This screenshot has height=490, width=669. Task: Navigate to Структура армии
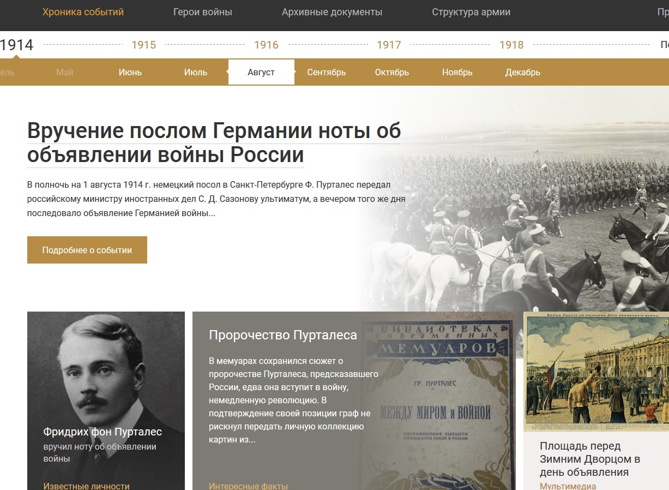click(x=471, y=12)
